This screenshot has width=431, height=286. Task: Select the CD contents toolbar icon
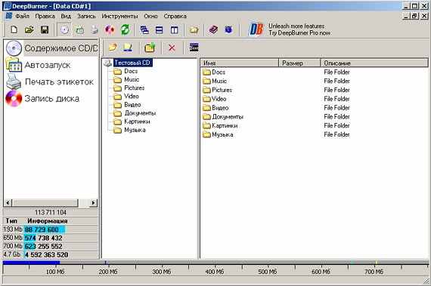coord(64,29)
